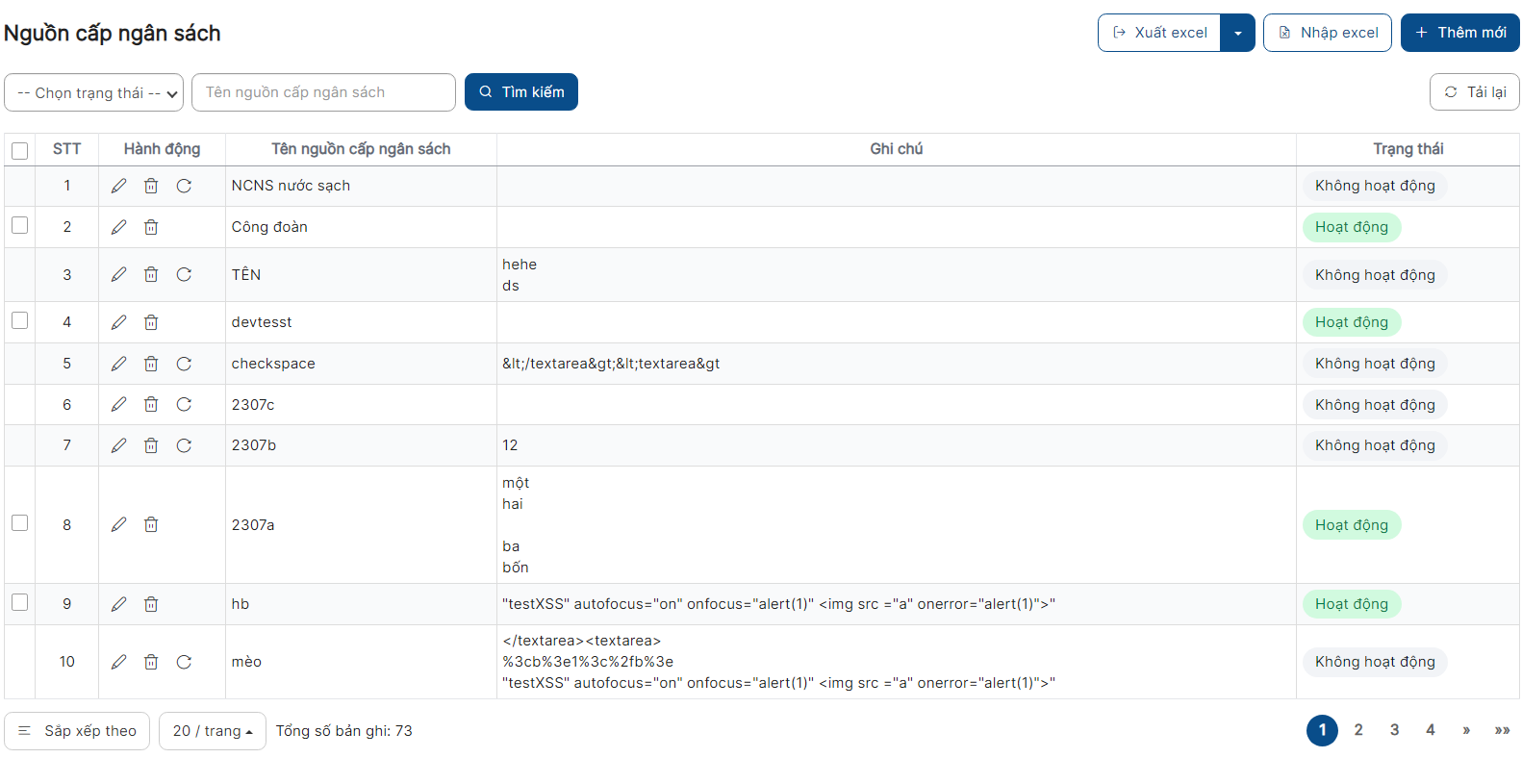This screenshot has height=758, width=1522.
Task: Restore the 2307c row via refresh icon
Action: (184, 405)
